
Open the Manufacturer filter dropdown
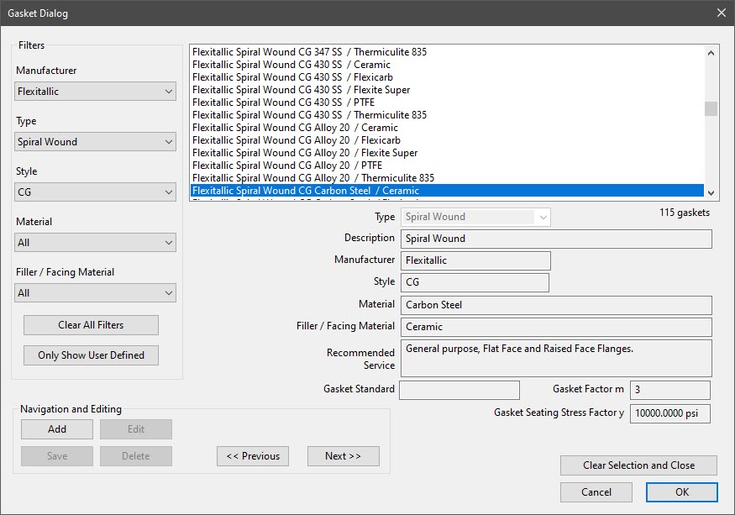click(x=95, y=92)
